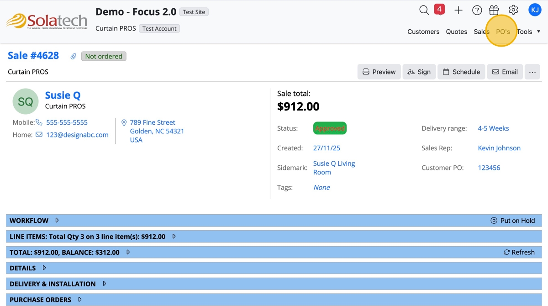Open the settings gear icon
This screenshot has width=548, height=306.
coord(513,10)
